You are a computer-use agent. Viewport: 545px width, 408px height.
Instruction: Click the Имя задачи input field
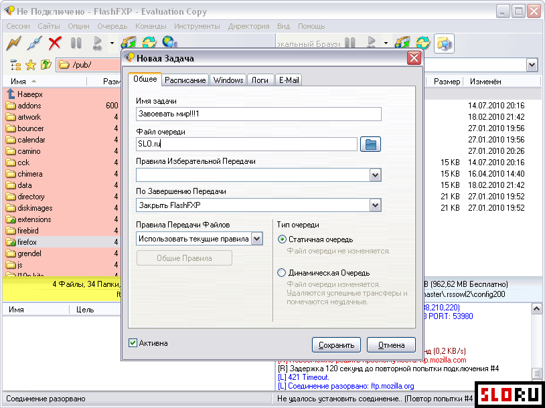(258, 114)
